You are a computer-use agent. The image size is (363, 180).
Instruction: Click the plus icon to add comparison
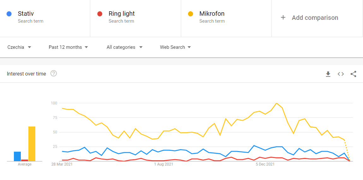pos(283,18)
